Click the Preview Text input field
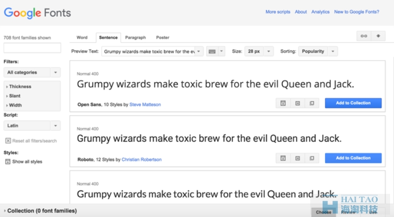 pyautogui.click(x=149, y=51)
